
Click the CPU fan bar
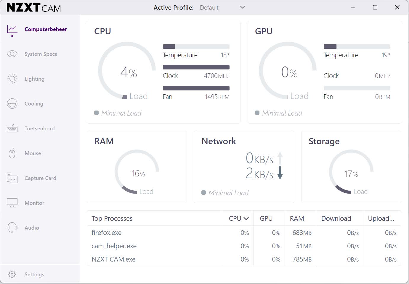[x=196, y=88]
